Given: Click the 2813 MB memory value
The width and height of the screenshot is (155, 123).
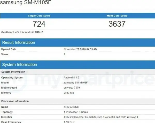Looking at the screenshot, I should pyautogui.click(x=69, y=93).
